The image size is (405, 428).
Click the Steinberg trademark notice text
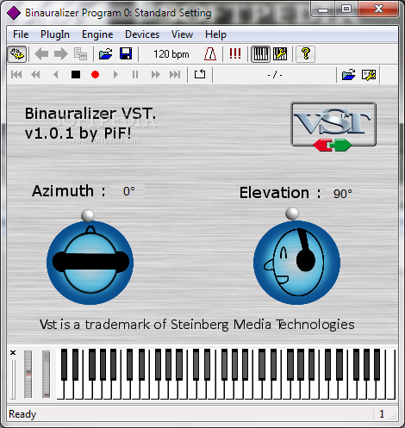197,325
